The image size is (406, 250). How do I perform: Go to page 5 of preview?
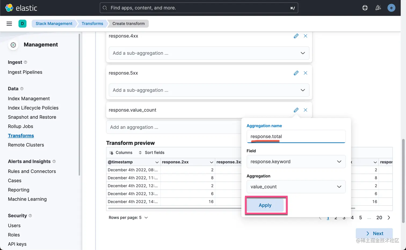click(360, 218)
